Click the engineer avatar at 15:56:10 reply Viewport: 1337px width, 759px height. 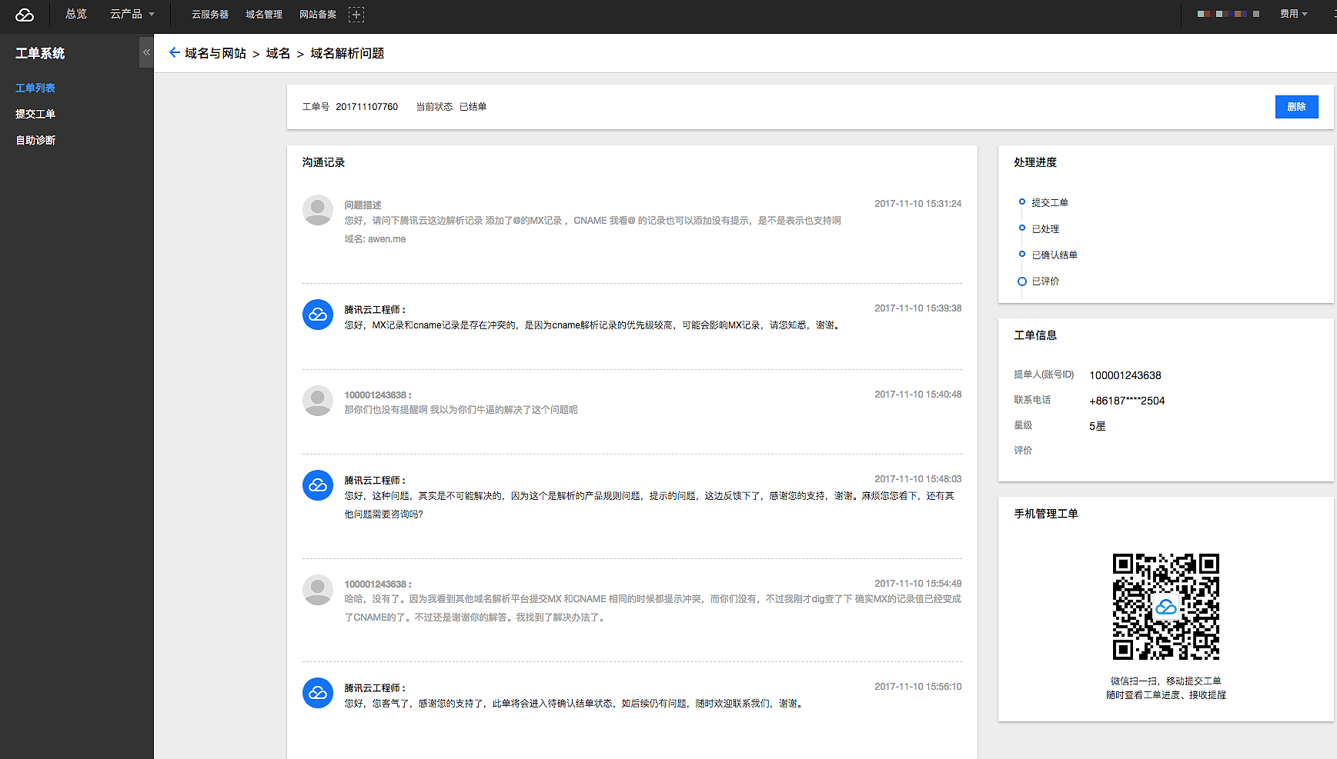click(x=317, y=693)
